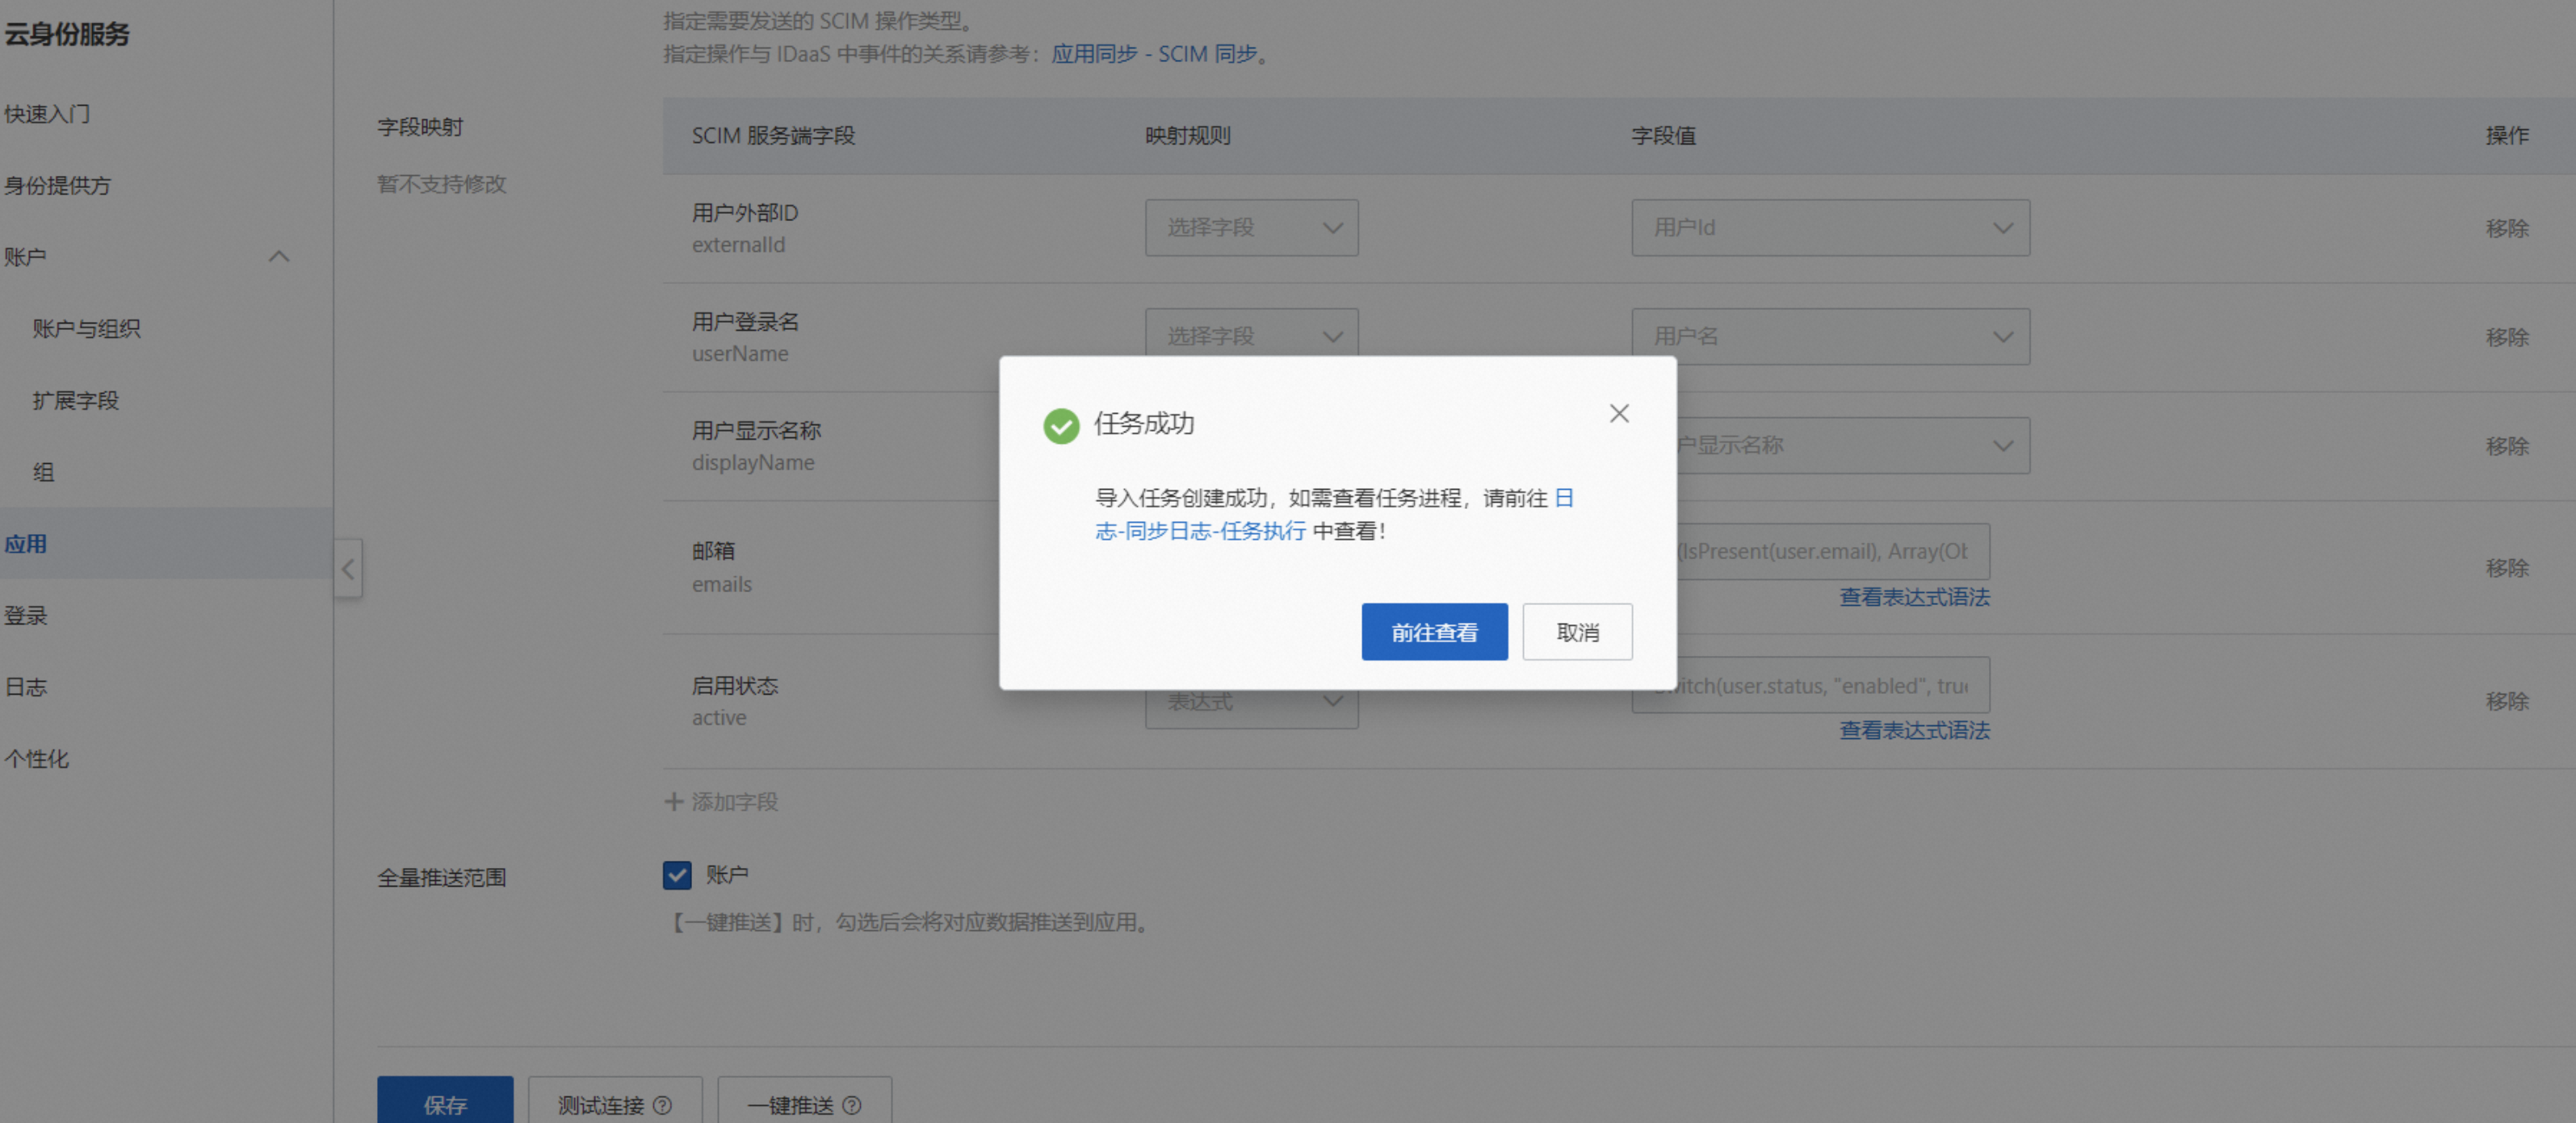Click 取消 in the dialog
The width and height of the screenshot is (2576, 1123).
point(1576,632)
